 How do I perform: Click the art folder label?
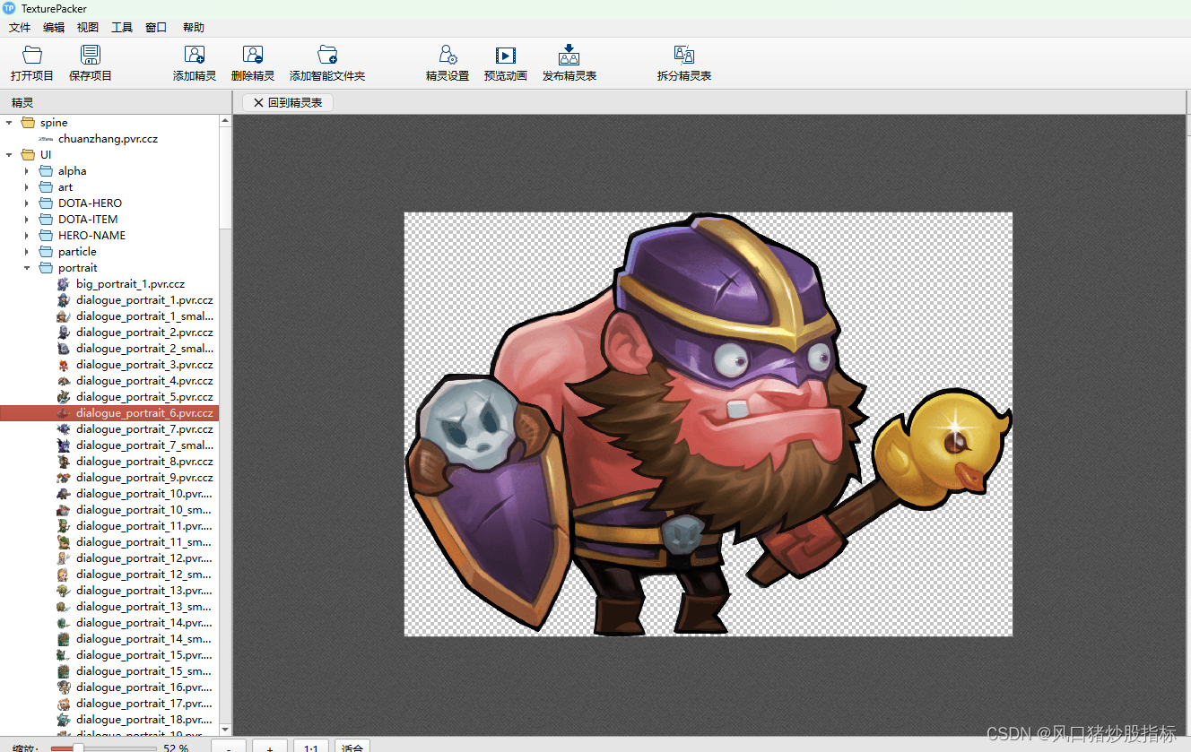(65, 187)
